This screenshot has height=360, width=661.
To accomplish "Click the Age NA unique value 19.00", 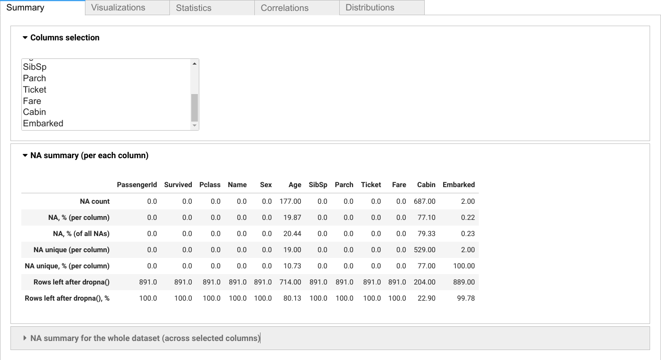I will click(292, 250).
